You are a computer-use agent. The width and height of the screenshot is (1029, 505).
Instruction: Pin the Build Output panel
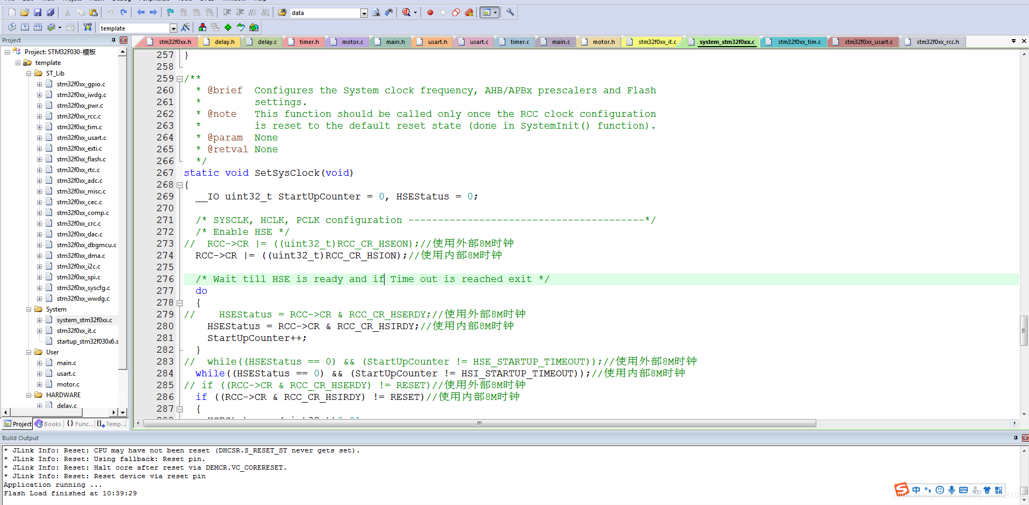pos(1016,438)
